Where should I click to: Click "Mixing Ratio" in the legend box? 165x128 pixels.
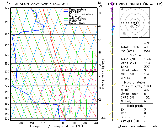(x=78, y=23)
